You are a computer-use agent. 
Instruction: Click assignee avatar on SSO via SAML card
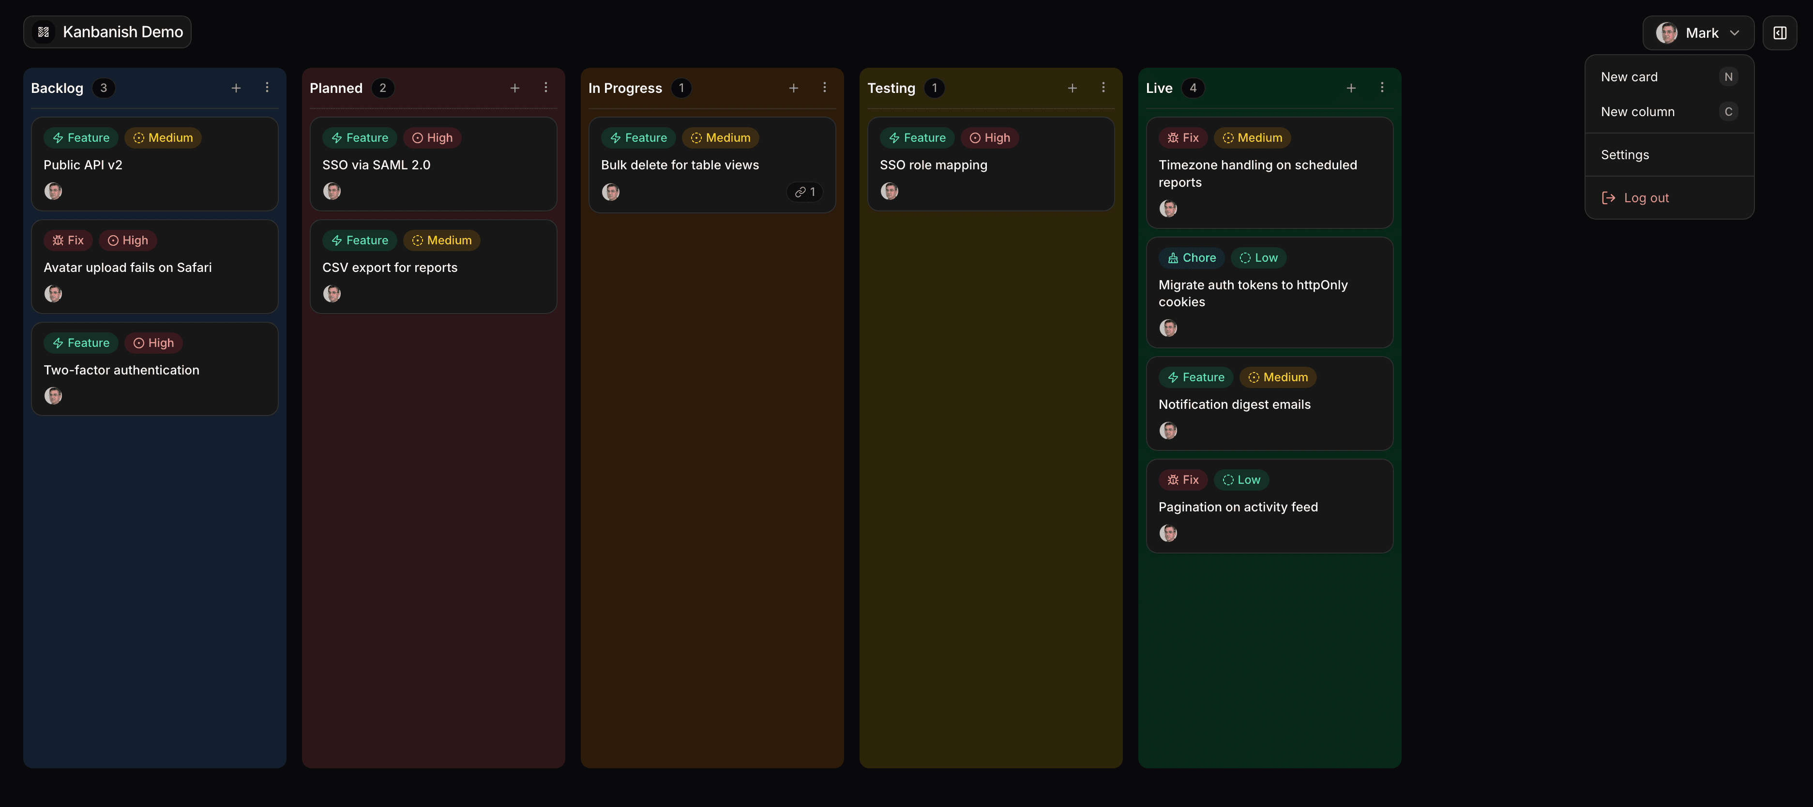tap(332, 191)
